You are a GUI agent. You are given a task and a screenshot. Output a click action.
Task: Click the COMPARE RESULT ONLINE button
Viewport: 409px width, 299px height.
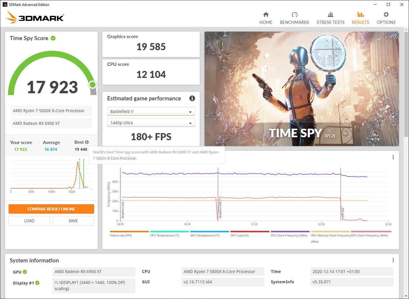(x=51, y=209)
